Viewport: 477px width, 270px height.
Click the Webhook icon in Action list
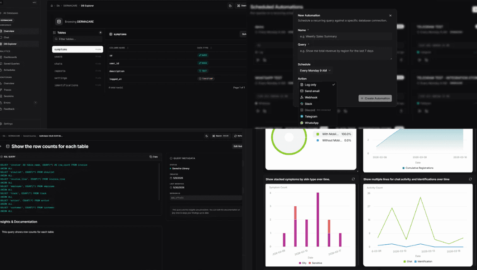[302, 98]
